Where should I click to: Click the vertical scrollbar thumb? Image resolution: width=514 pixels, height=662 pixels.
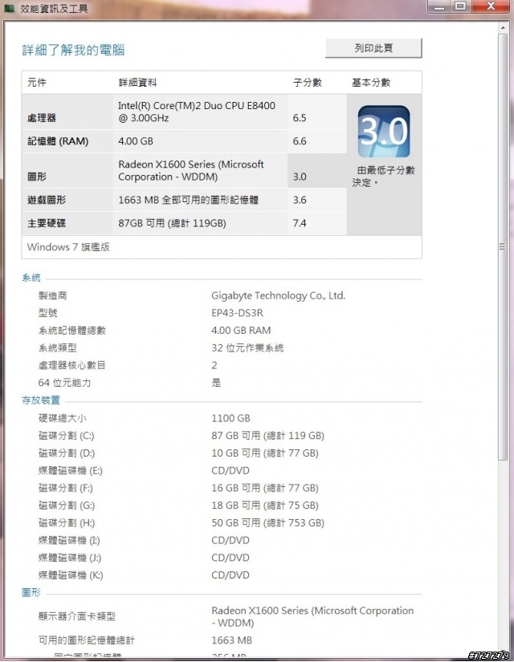pyautogui.click(x=503, y=246)
